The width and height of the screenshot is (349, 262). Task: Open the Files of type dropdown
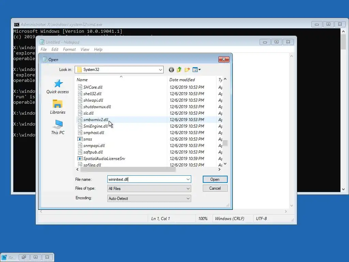point(149,188)
